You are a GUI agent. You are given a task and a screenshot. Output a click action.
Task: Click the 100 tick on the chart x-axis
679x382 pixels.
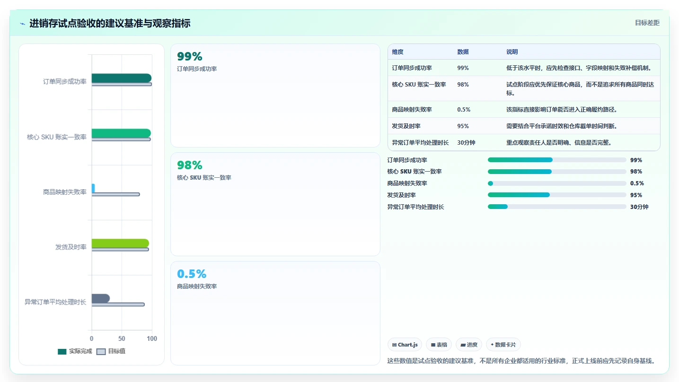(152, 339)
